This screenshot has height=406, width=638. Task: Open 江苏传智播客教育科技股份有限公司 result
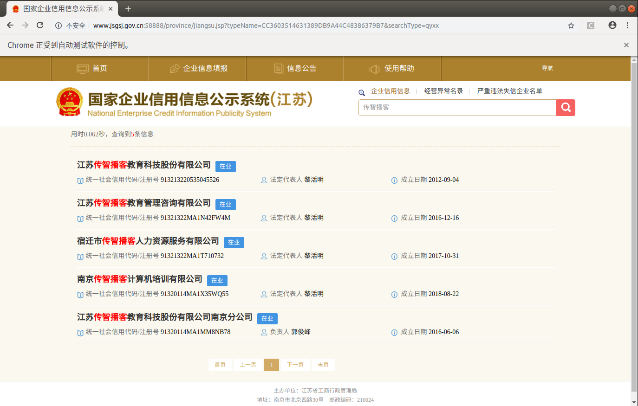(x=144, y=165)
